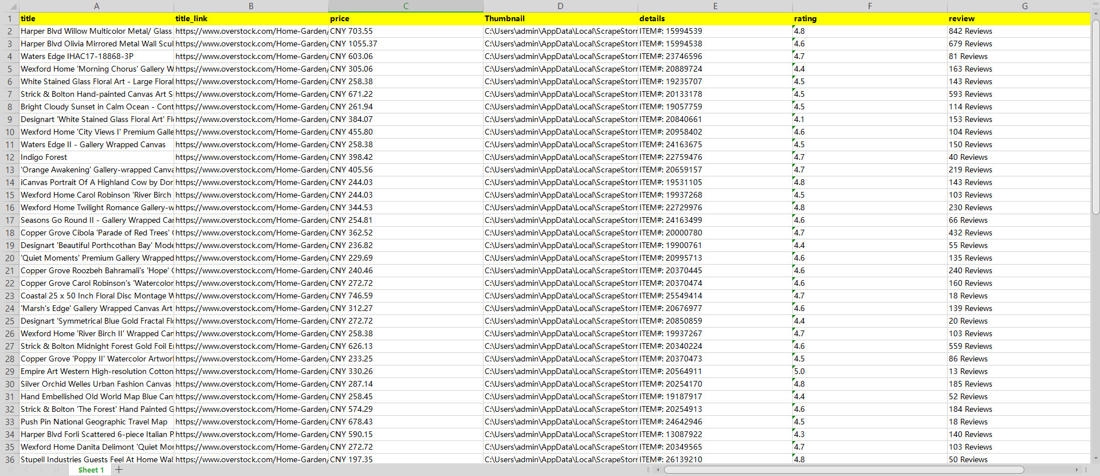The height and width of the screenshot is (476, 1100).
Task: Click details cell 'ITEM#: 13087922'
Action: 715,434
